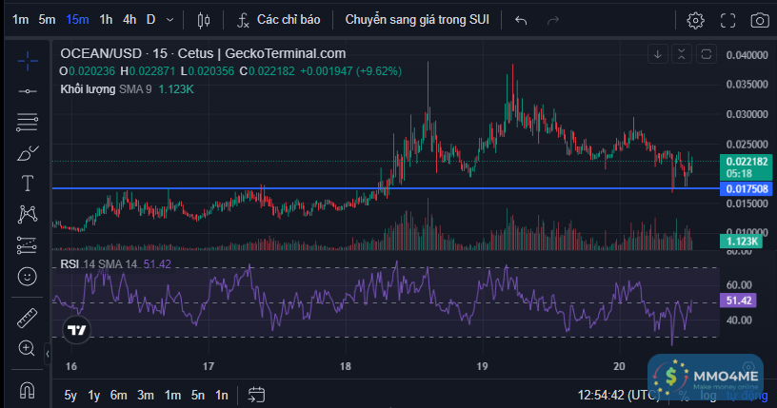This screenshot has width=777, height=408.
Task: Set date range to 1m at bottom
Action: pos(172,395)
